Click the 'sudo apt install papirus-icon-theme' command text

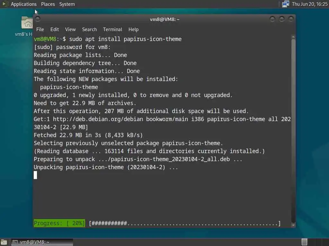click(125, 39)
